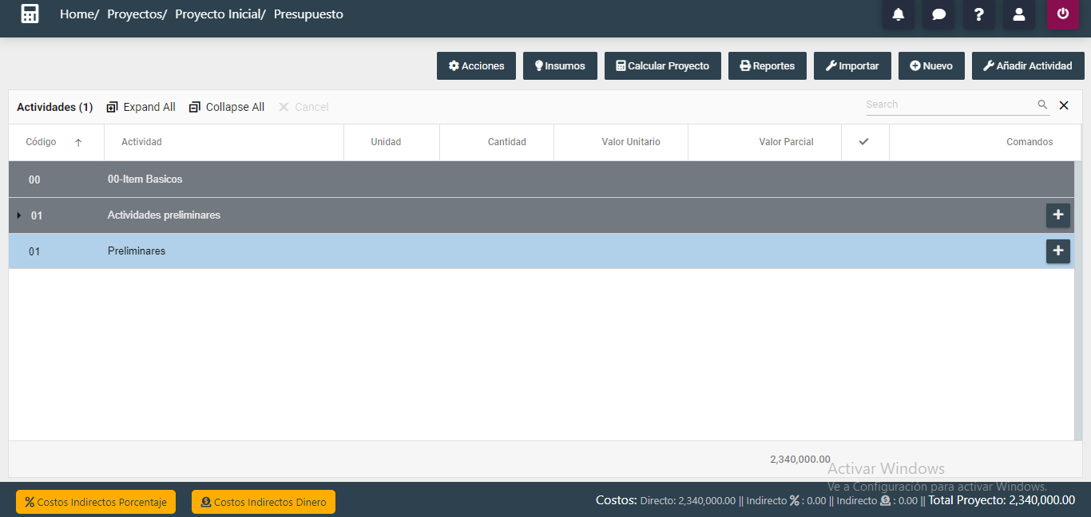Click plus icon on Preliminares row

click(x=1058, y=251)
